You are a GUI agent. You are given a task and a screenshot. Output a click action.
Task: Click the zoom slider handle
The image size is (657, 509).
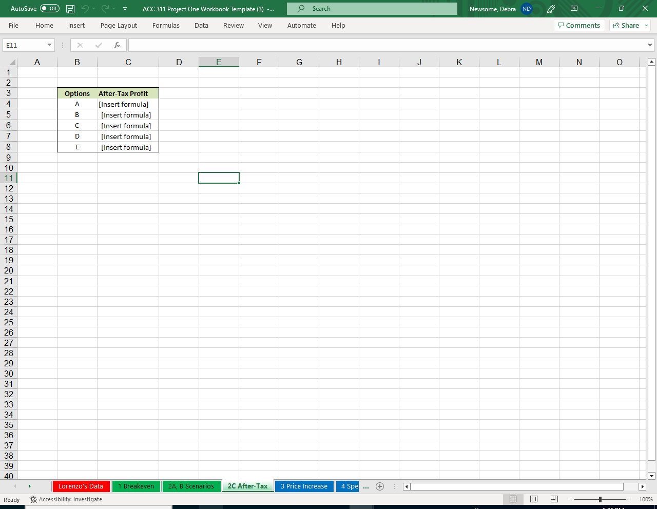[x=600, y=499]
